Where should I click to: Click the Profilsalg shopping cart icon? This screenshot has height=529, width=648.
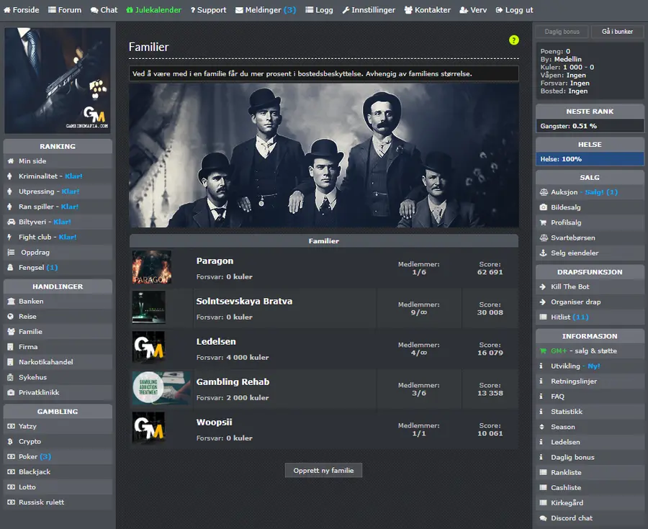click(544, 222)
